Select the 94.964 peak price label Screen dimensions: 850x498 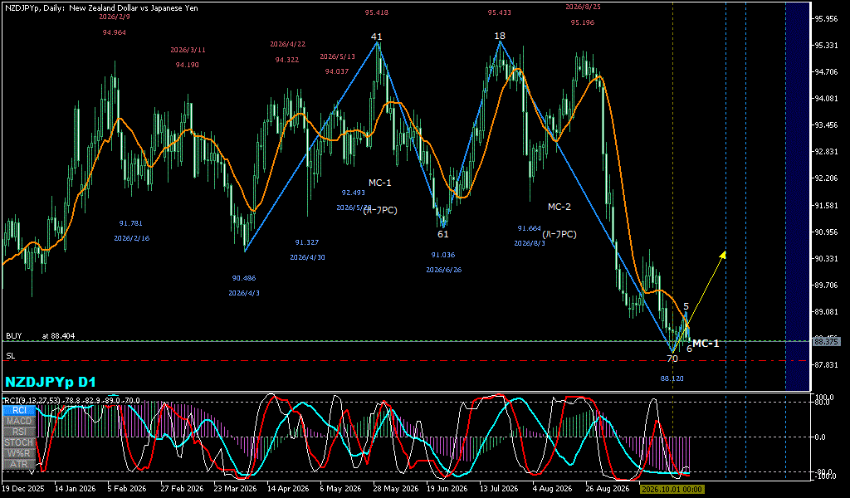[x=114, y=32]
